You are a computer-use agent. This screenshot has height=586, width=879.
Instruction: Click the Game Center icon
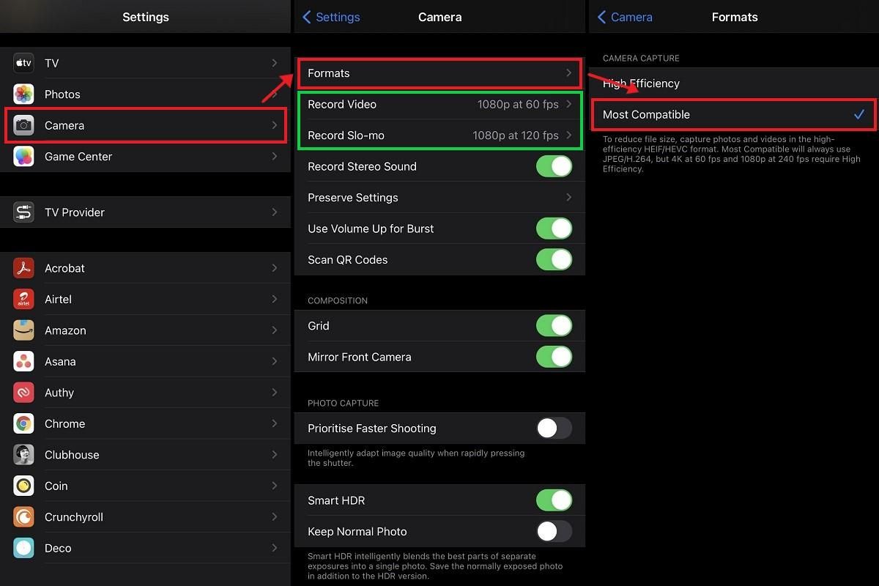[x=23, y=157]
